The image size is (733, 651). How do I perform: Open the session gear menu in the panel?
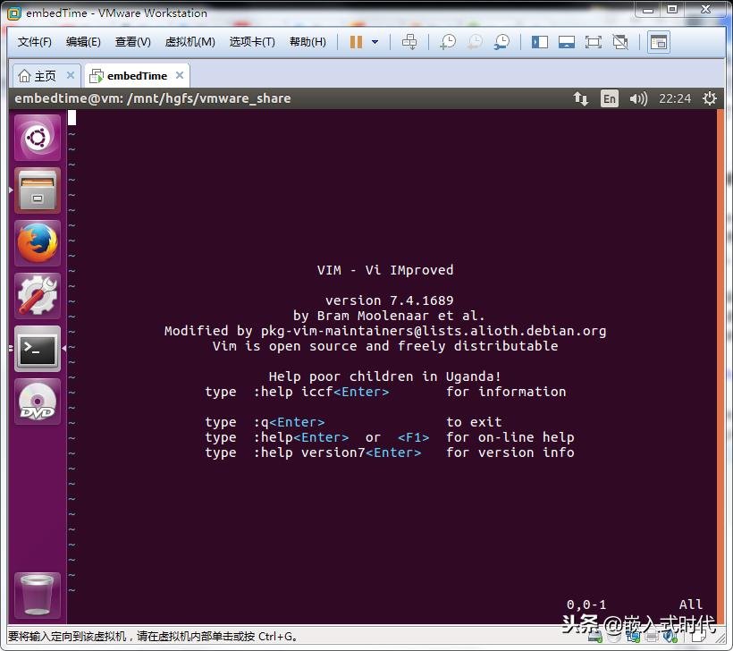709,98
